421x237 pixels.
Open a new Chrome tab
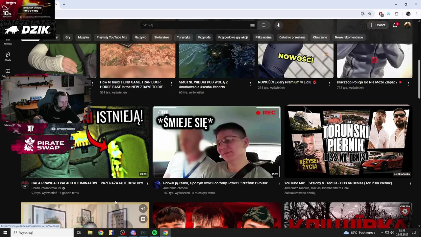click(64, 4)
